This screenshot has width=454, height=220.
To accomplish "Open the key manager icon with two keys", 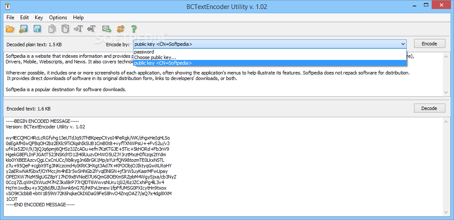I will click(120, 29).
